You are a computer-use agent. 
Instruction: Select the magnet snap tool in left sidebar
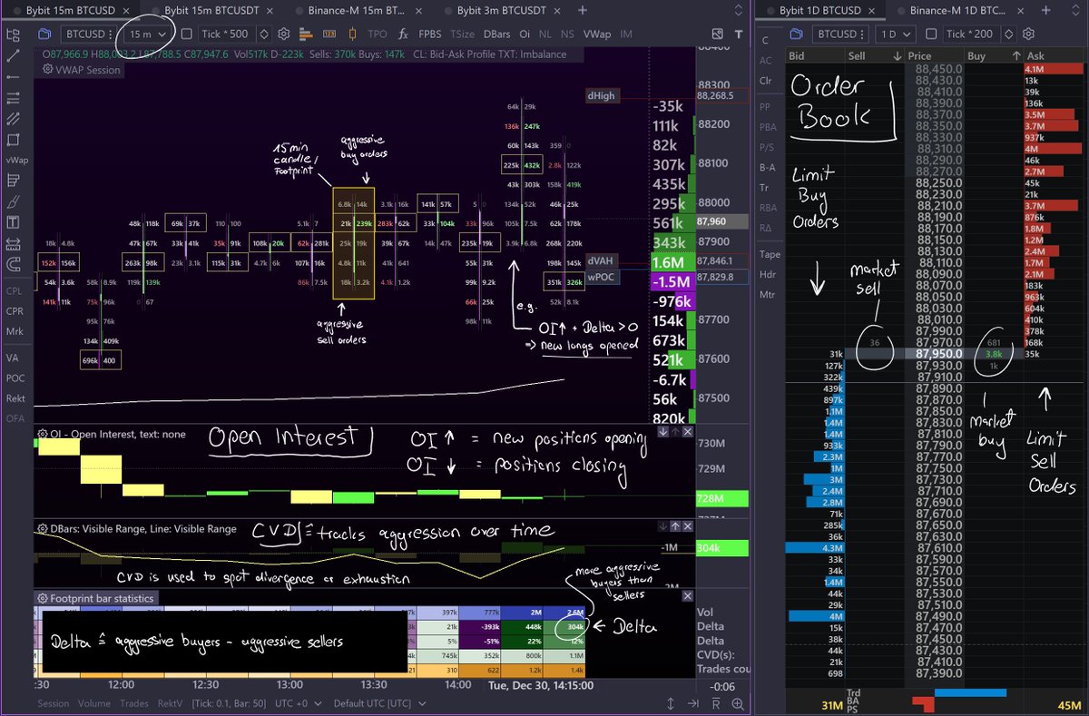pyautogui.click(x=13, y=265)
